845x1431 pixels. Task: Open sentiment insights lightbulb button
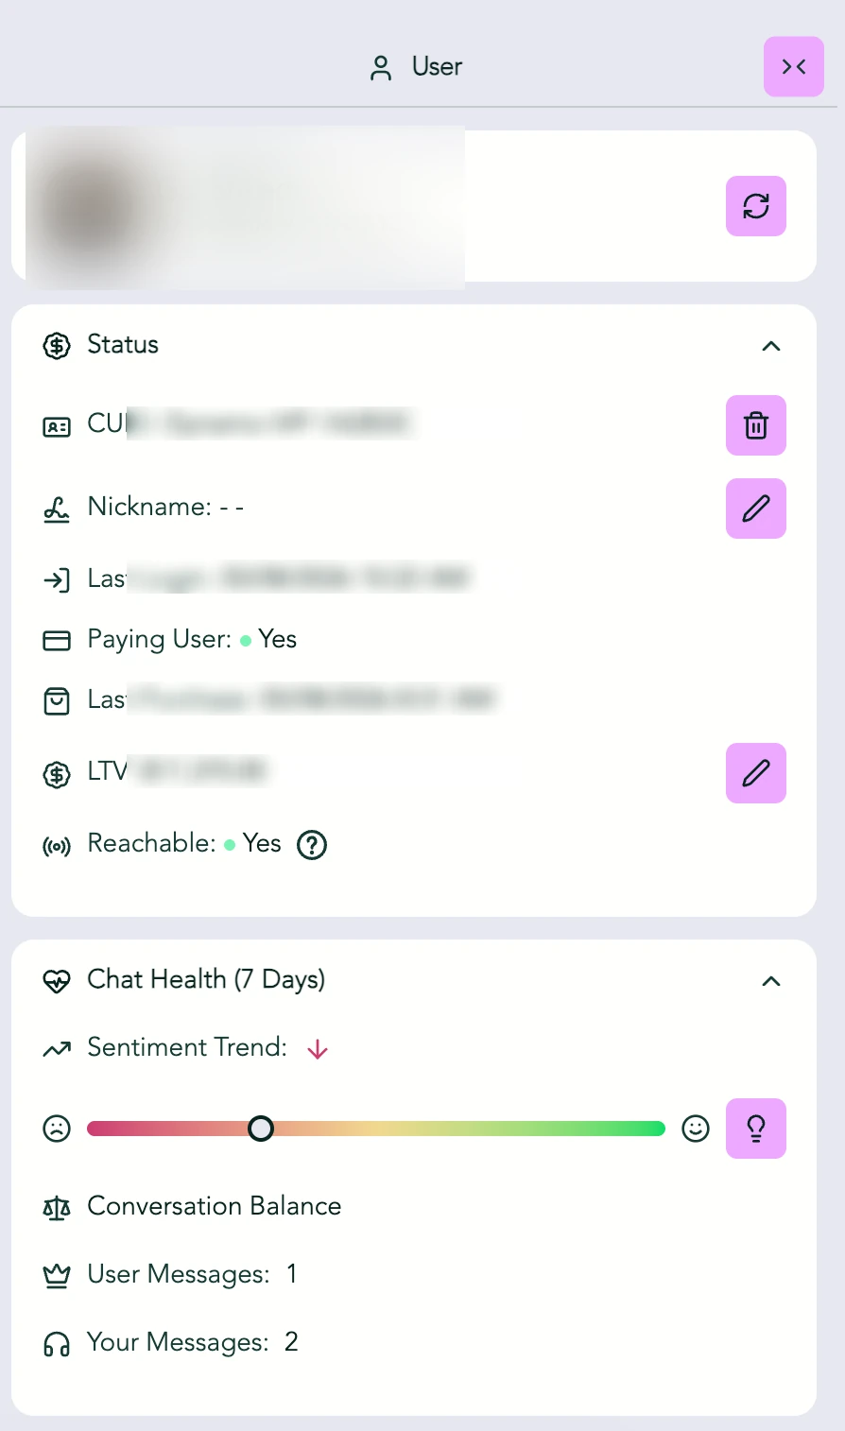[756, 1129]
